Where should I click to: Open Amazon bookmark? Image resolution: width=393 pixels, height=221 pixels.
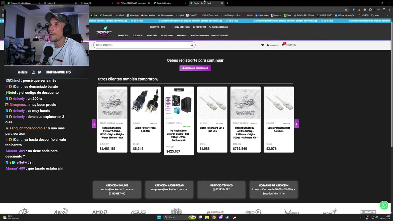pyautogui.click(x=276, y=15)
